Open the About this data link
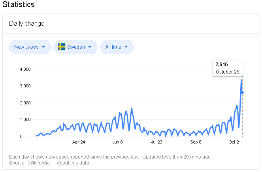Image resolution: width=262 pixels, height=172 pixels. pos(73,163)
